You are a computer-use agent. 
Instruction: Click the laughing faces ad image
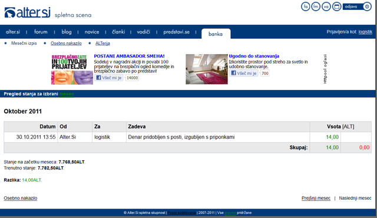72,69
